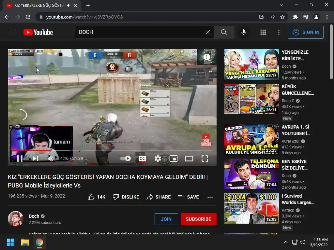Click the video SUBSCRIBE watermark
This screenshot has height=250, width=334.
[206, 140]
